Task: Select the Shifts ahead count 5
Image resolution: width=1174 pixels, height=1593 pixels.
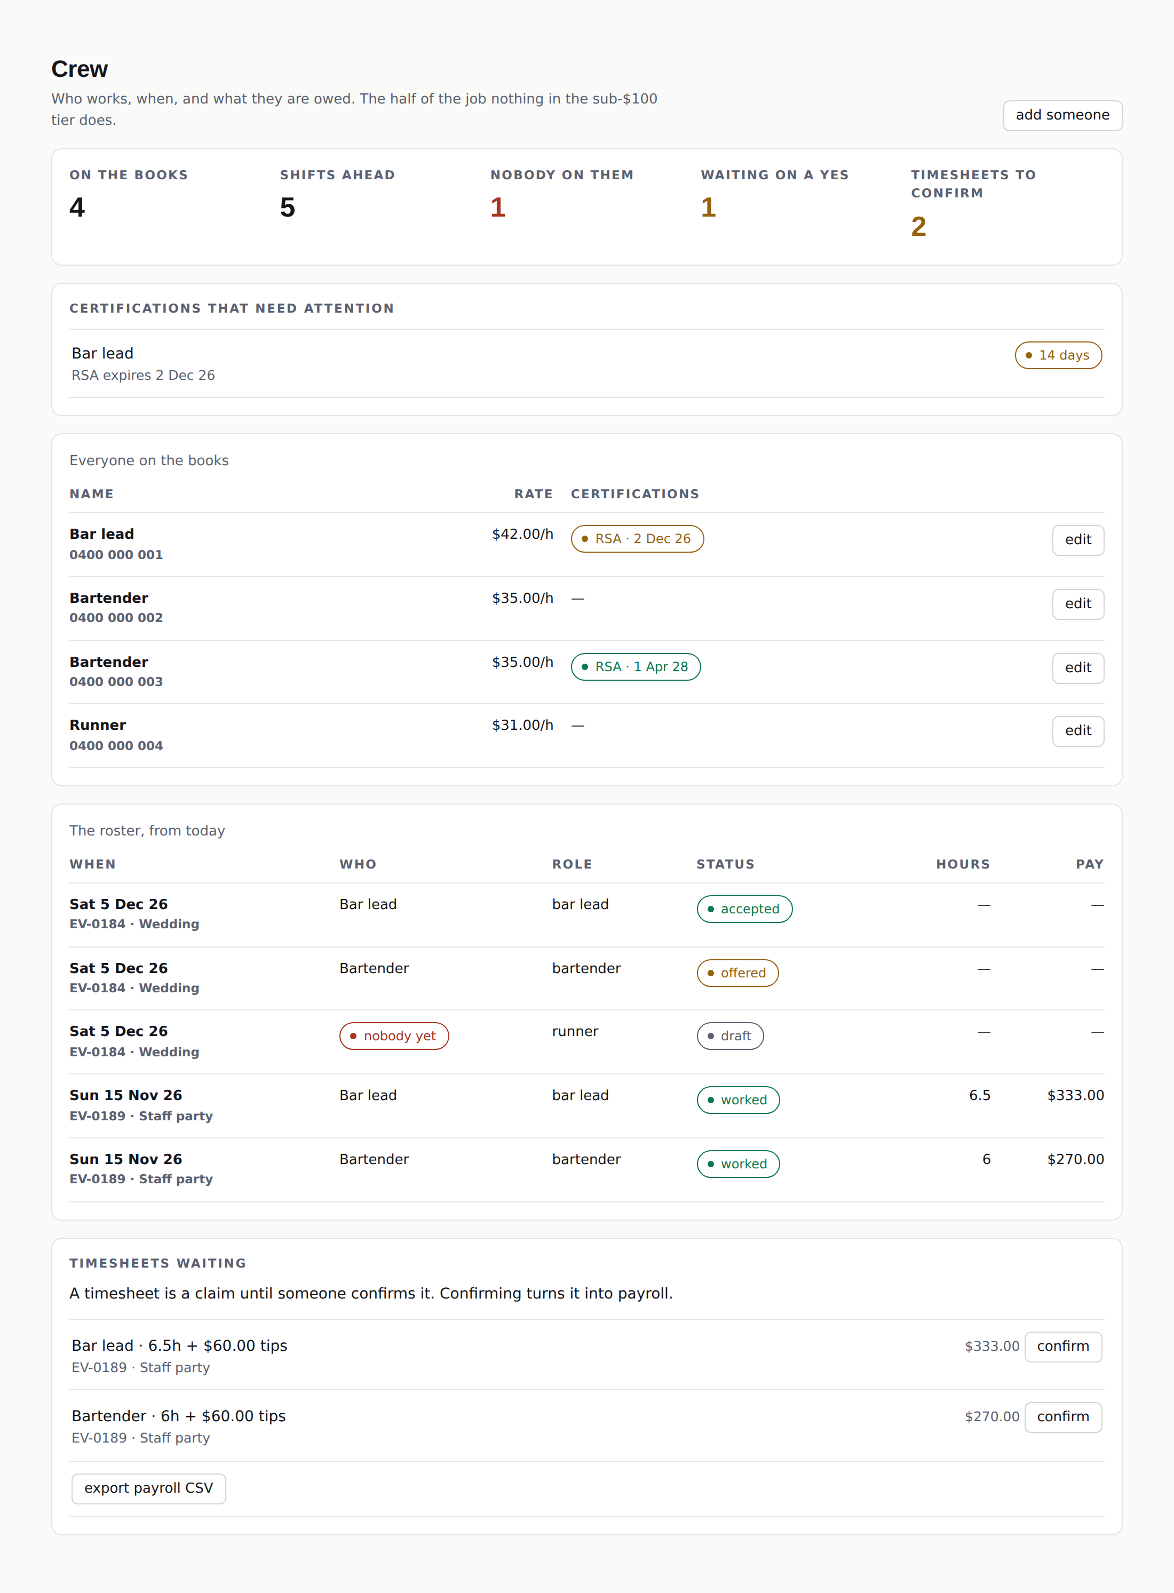Action: 287,208
